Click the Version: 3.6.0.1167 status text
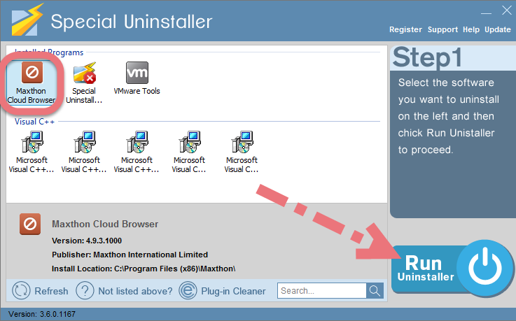The height and width of the screenshot is (321, 516). coord(42,314)
